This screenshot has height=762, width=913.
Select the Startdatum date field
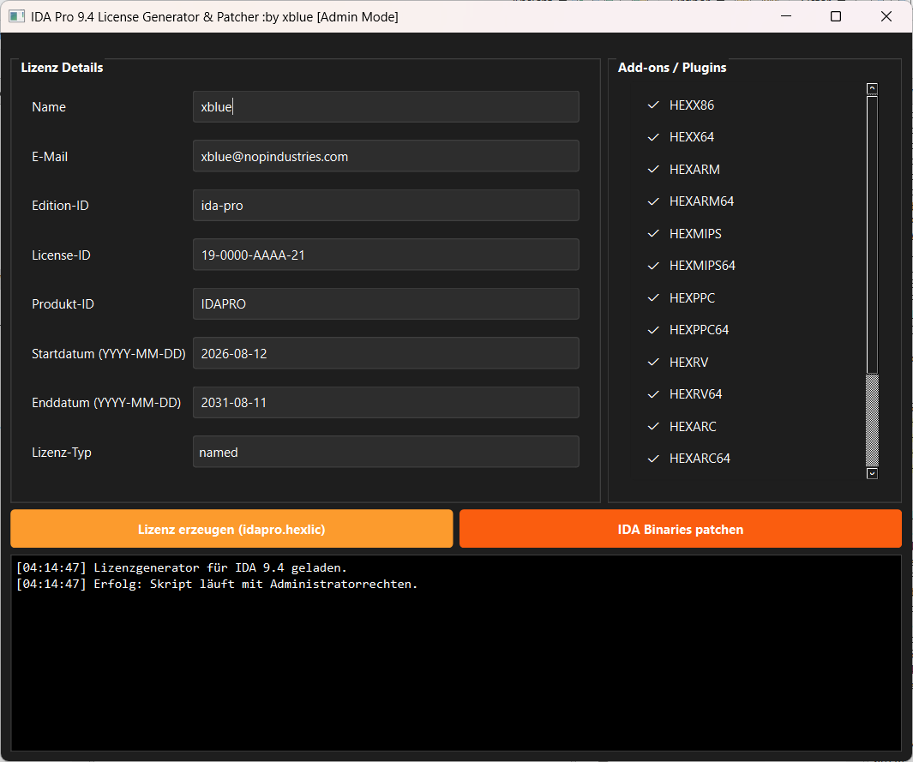point(386,353)
